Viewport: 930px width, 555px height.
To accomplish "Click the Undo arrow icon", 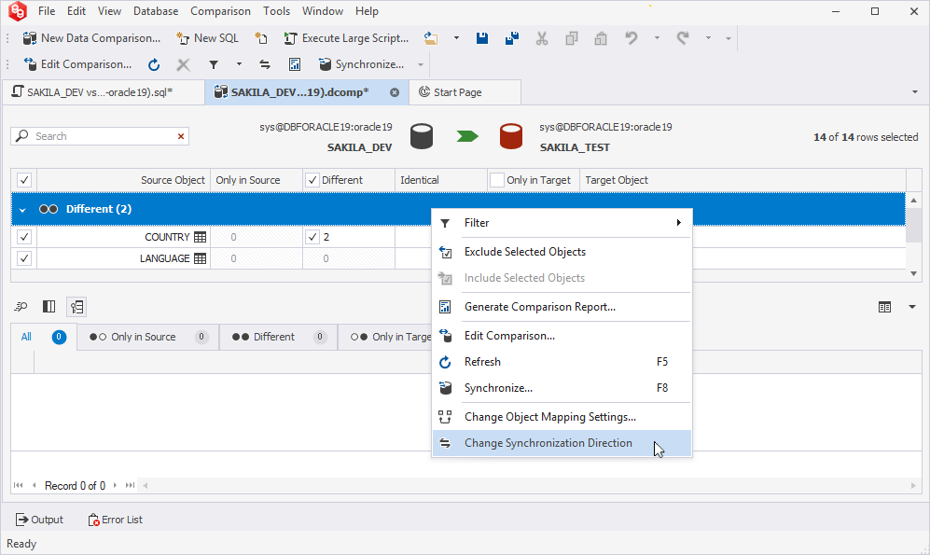I will [632, 38].
